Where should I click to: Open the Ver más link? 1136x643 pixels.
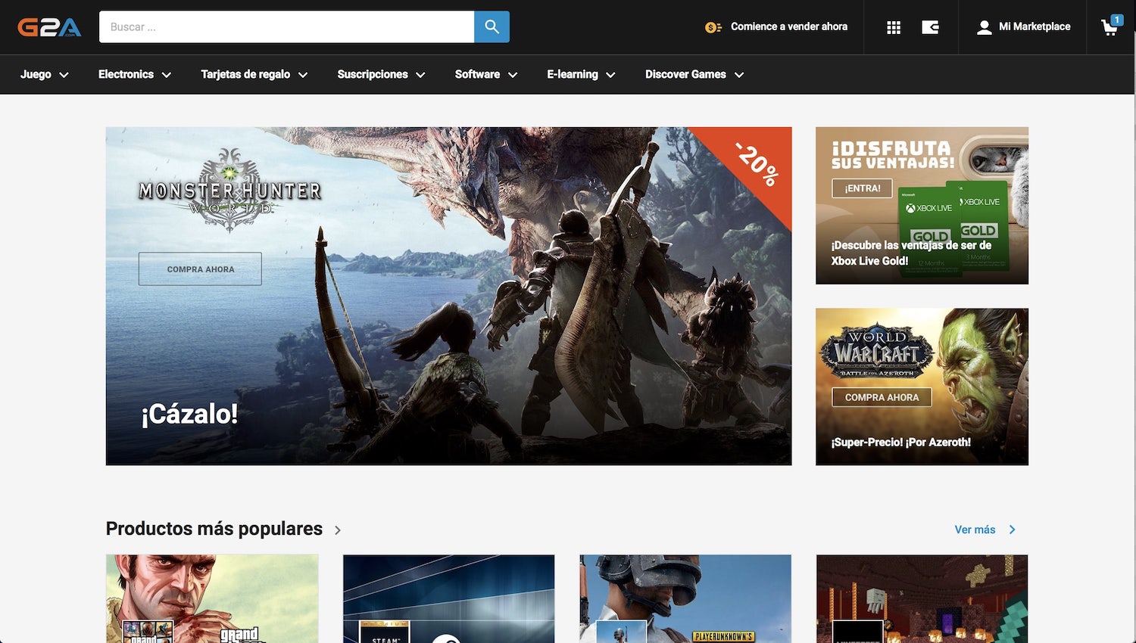(975, 530)
